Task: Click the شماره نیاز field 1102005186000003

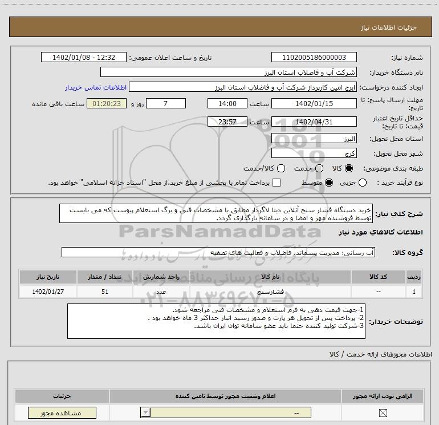Action: coord(314,57)
